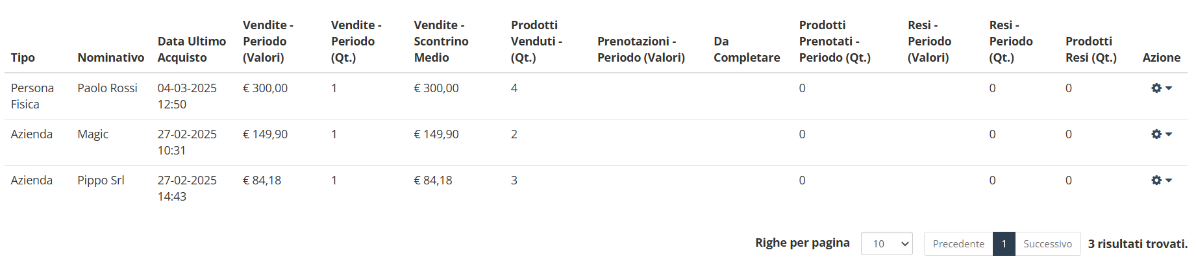Go to the Successivo page

pos(1047,244)
